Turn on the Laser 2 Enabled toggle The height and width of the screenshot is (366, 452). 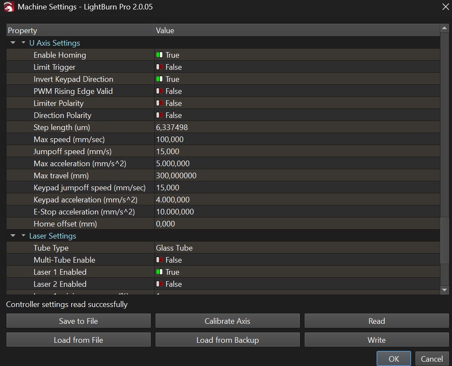click(x=159, y=284)
